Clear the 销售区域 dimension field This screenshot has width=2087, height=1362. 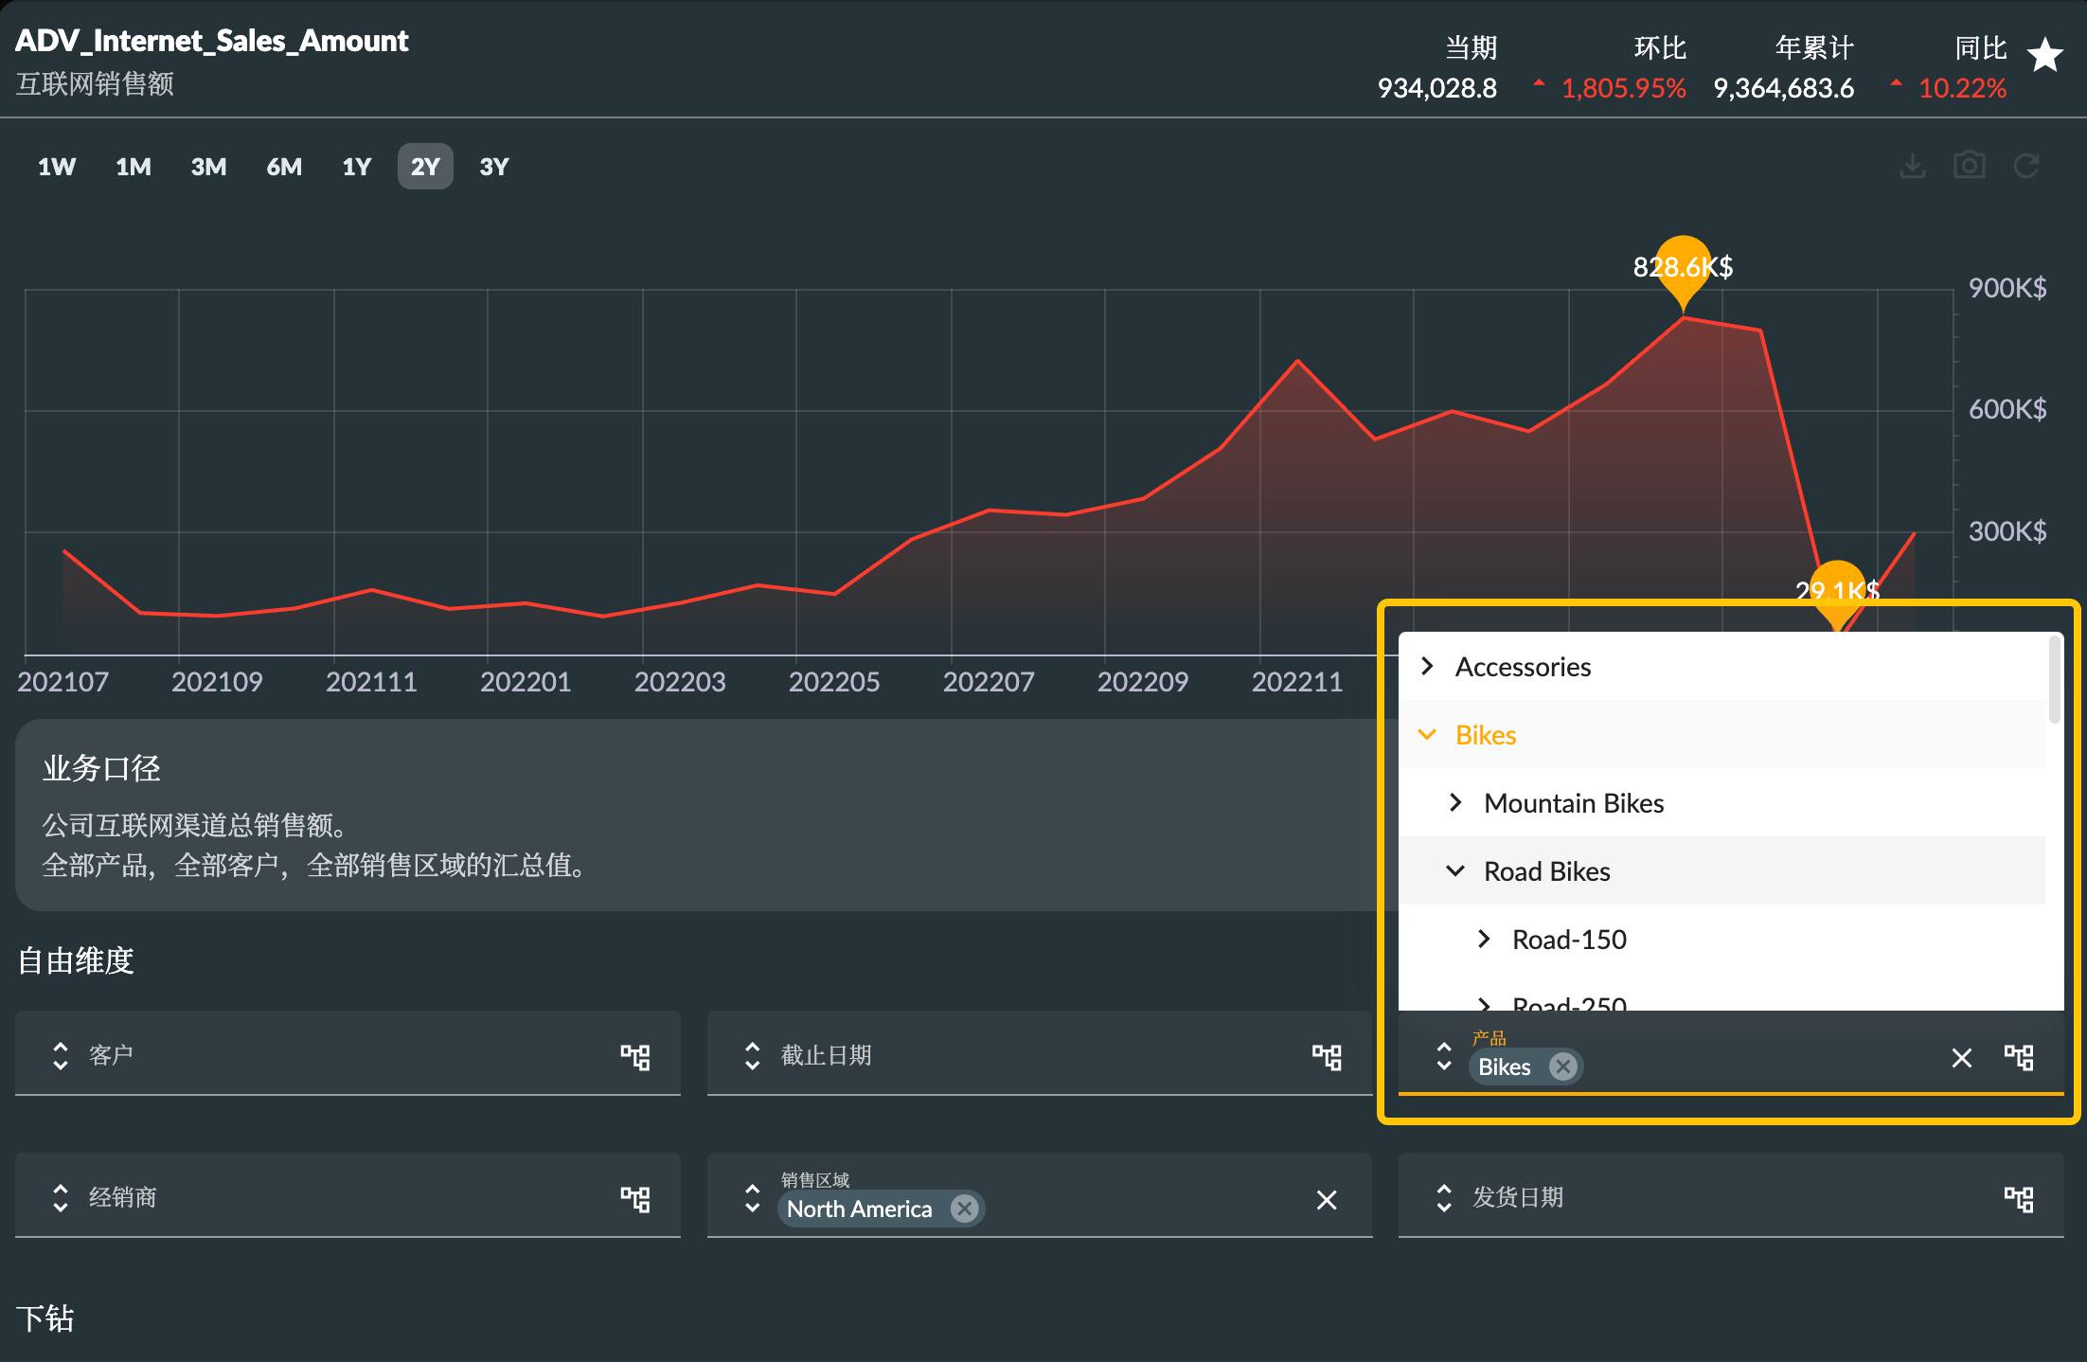click(1327, 1200)
